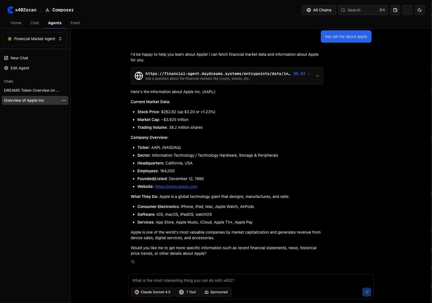Click the Market Cap ~$3.925 trillion line
This screenshot has height=303, width=432.
[163, 119]
